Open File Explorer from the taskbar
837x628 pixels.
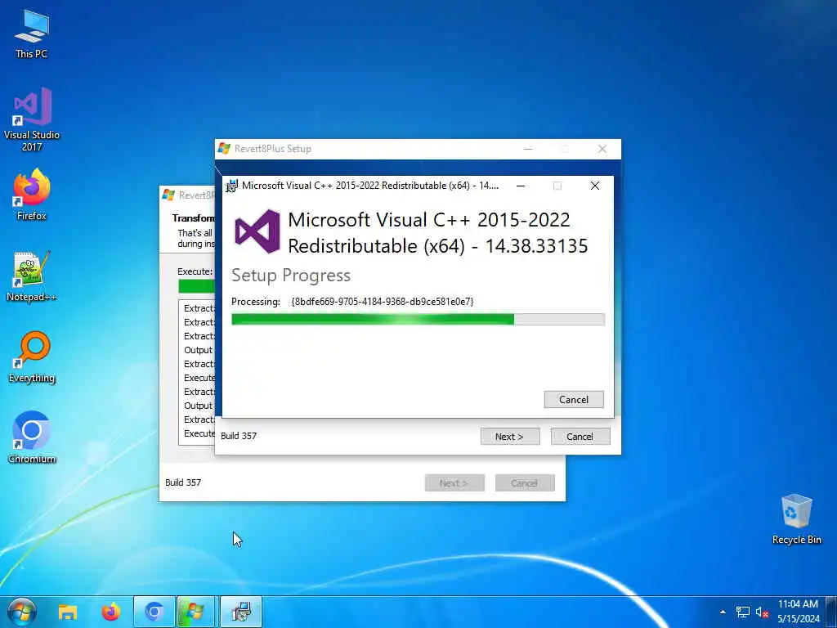[x=68, y=612]
